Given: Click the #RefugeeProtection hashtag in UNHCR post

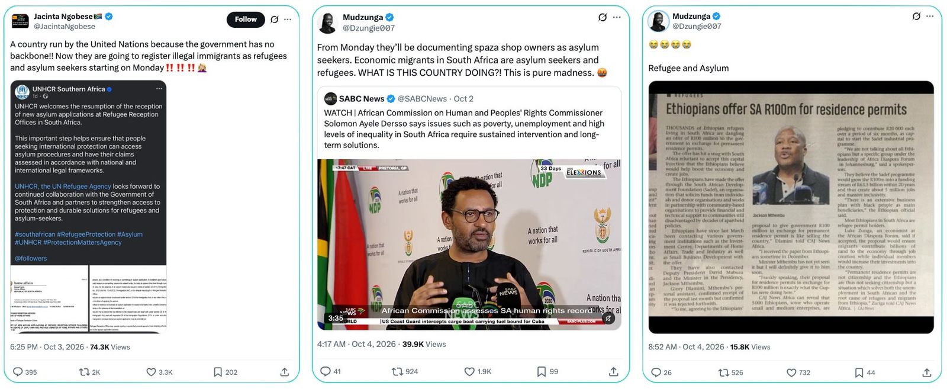Looking at the screenshot, I should 86,234.
